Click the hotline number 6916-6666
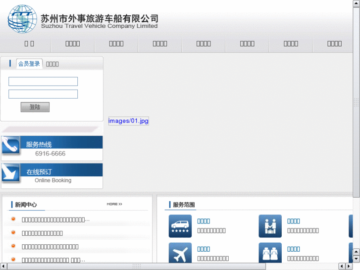The image size is (360, 270). 51,154
